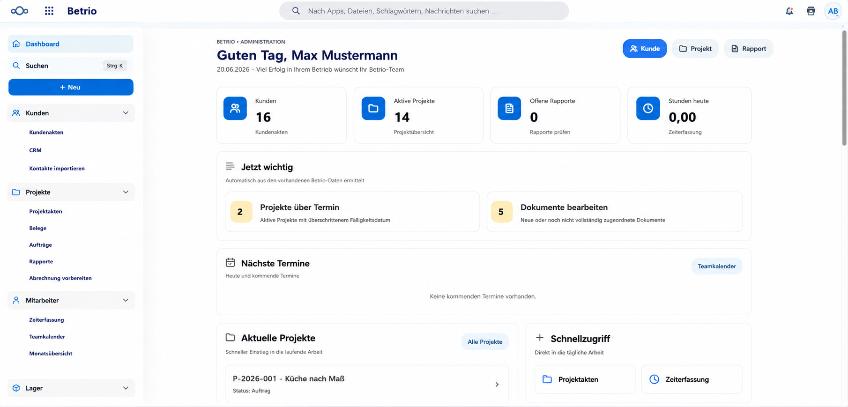Click the Lager box icon in sidebar
The image size is (848, 407).
16,388
